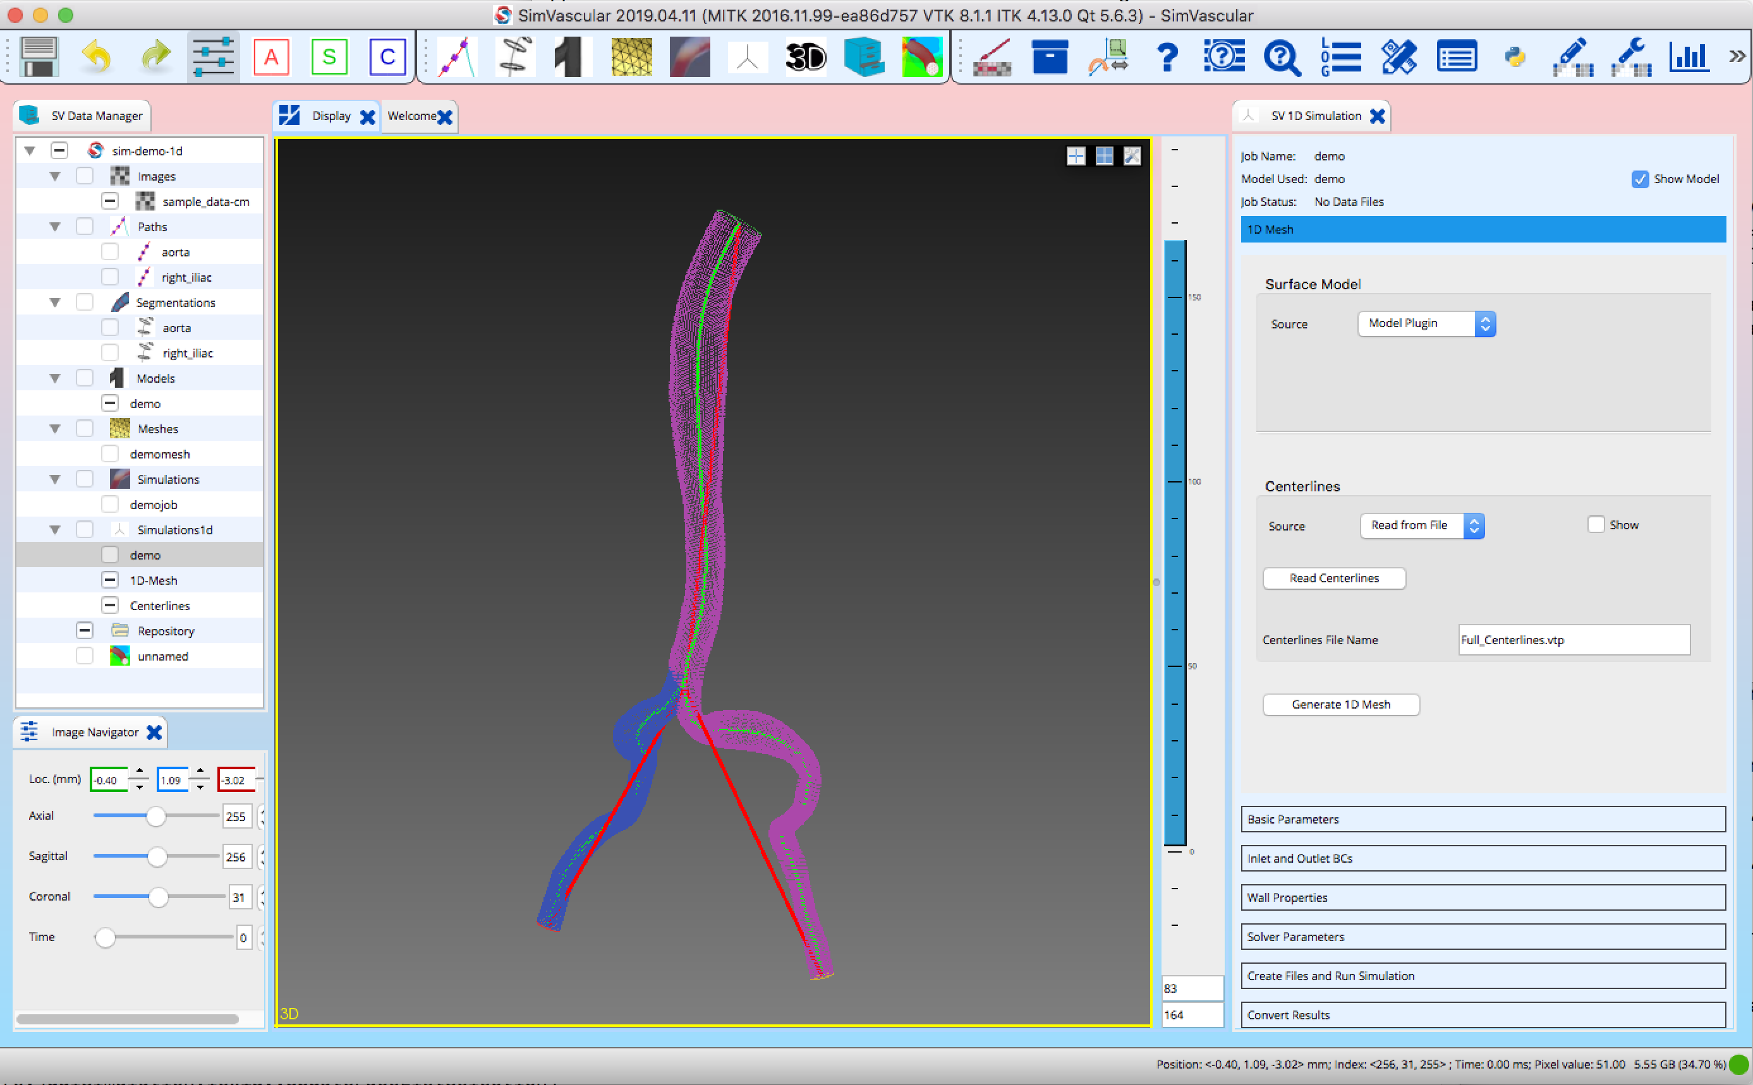
Task: Open the Data Repository tool
Action: click(863, 56)
